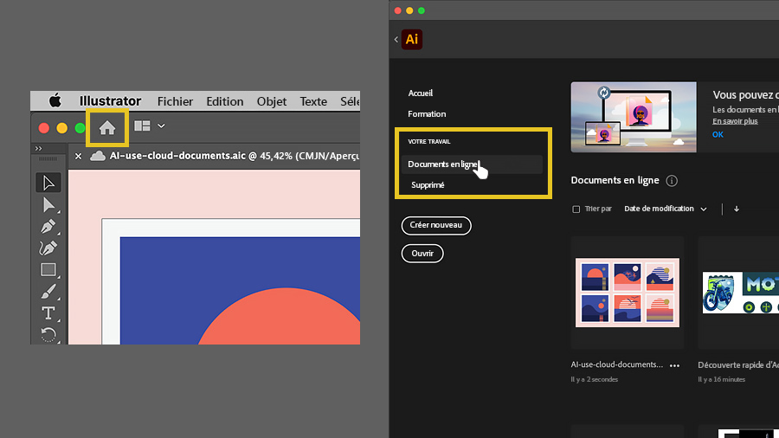Open Formation in the sidebar

click(x=427, y=113)
